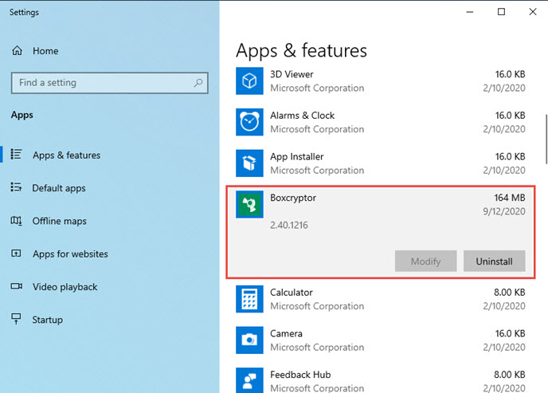Click the Default apps sidebar icon

tap(16, 187)
